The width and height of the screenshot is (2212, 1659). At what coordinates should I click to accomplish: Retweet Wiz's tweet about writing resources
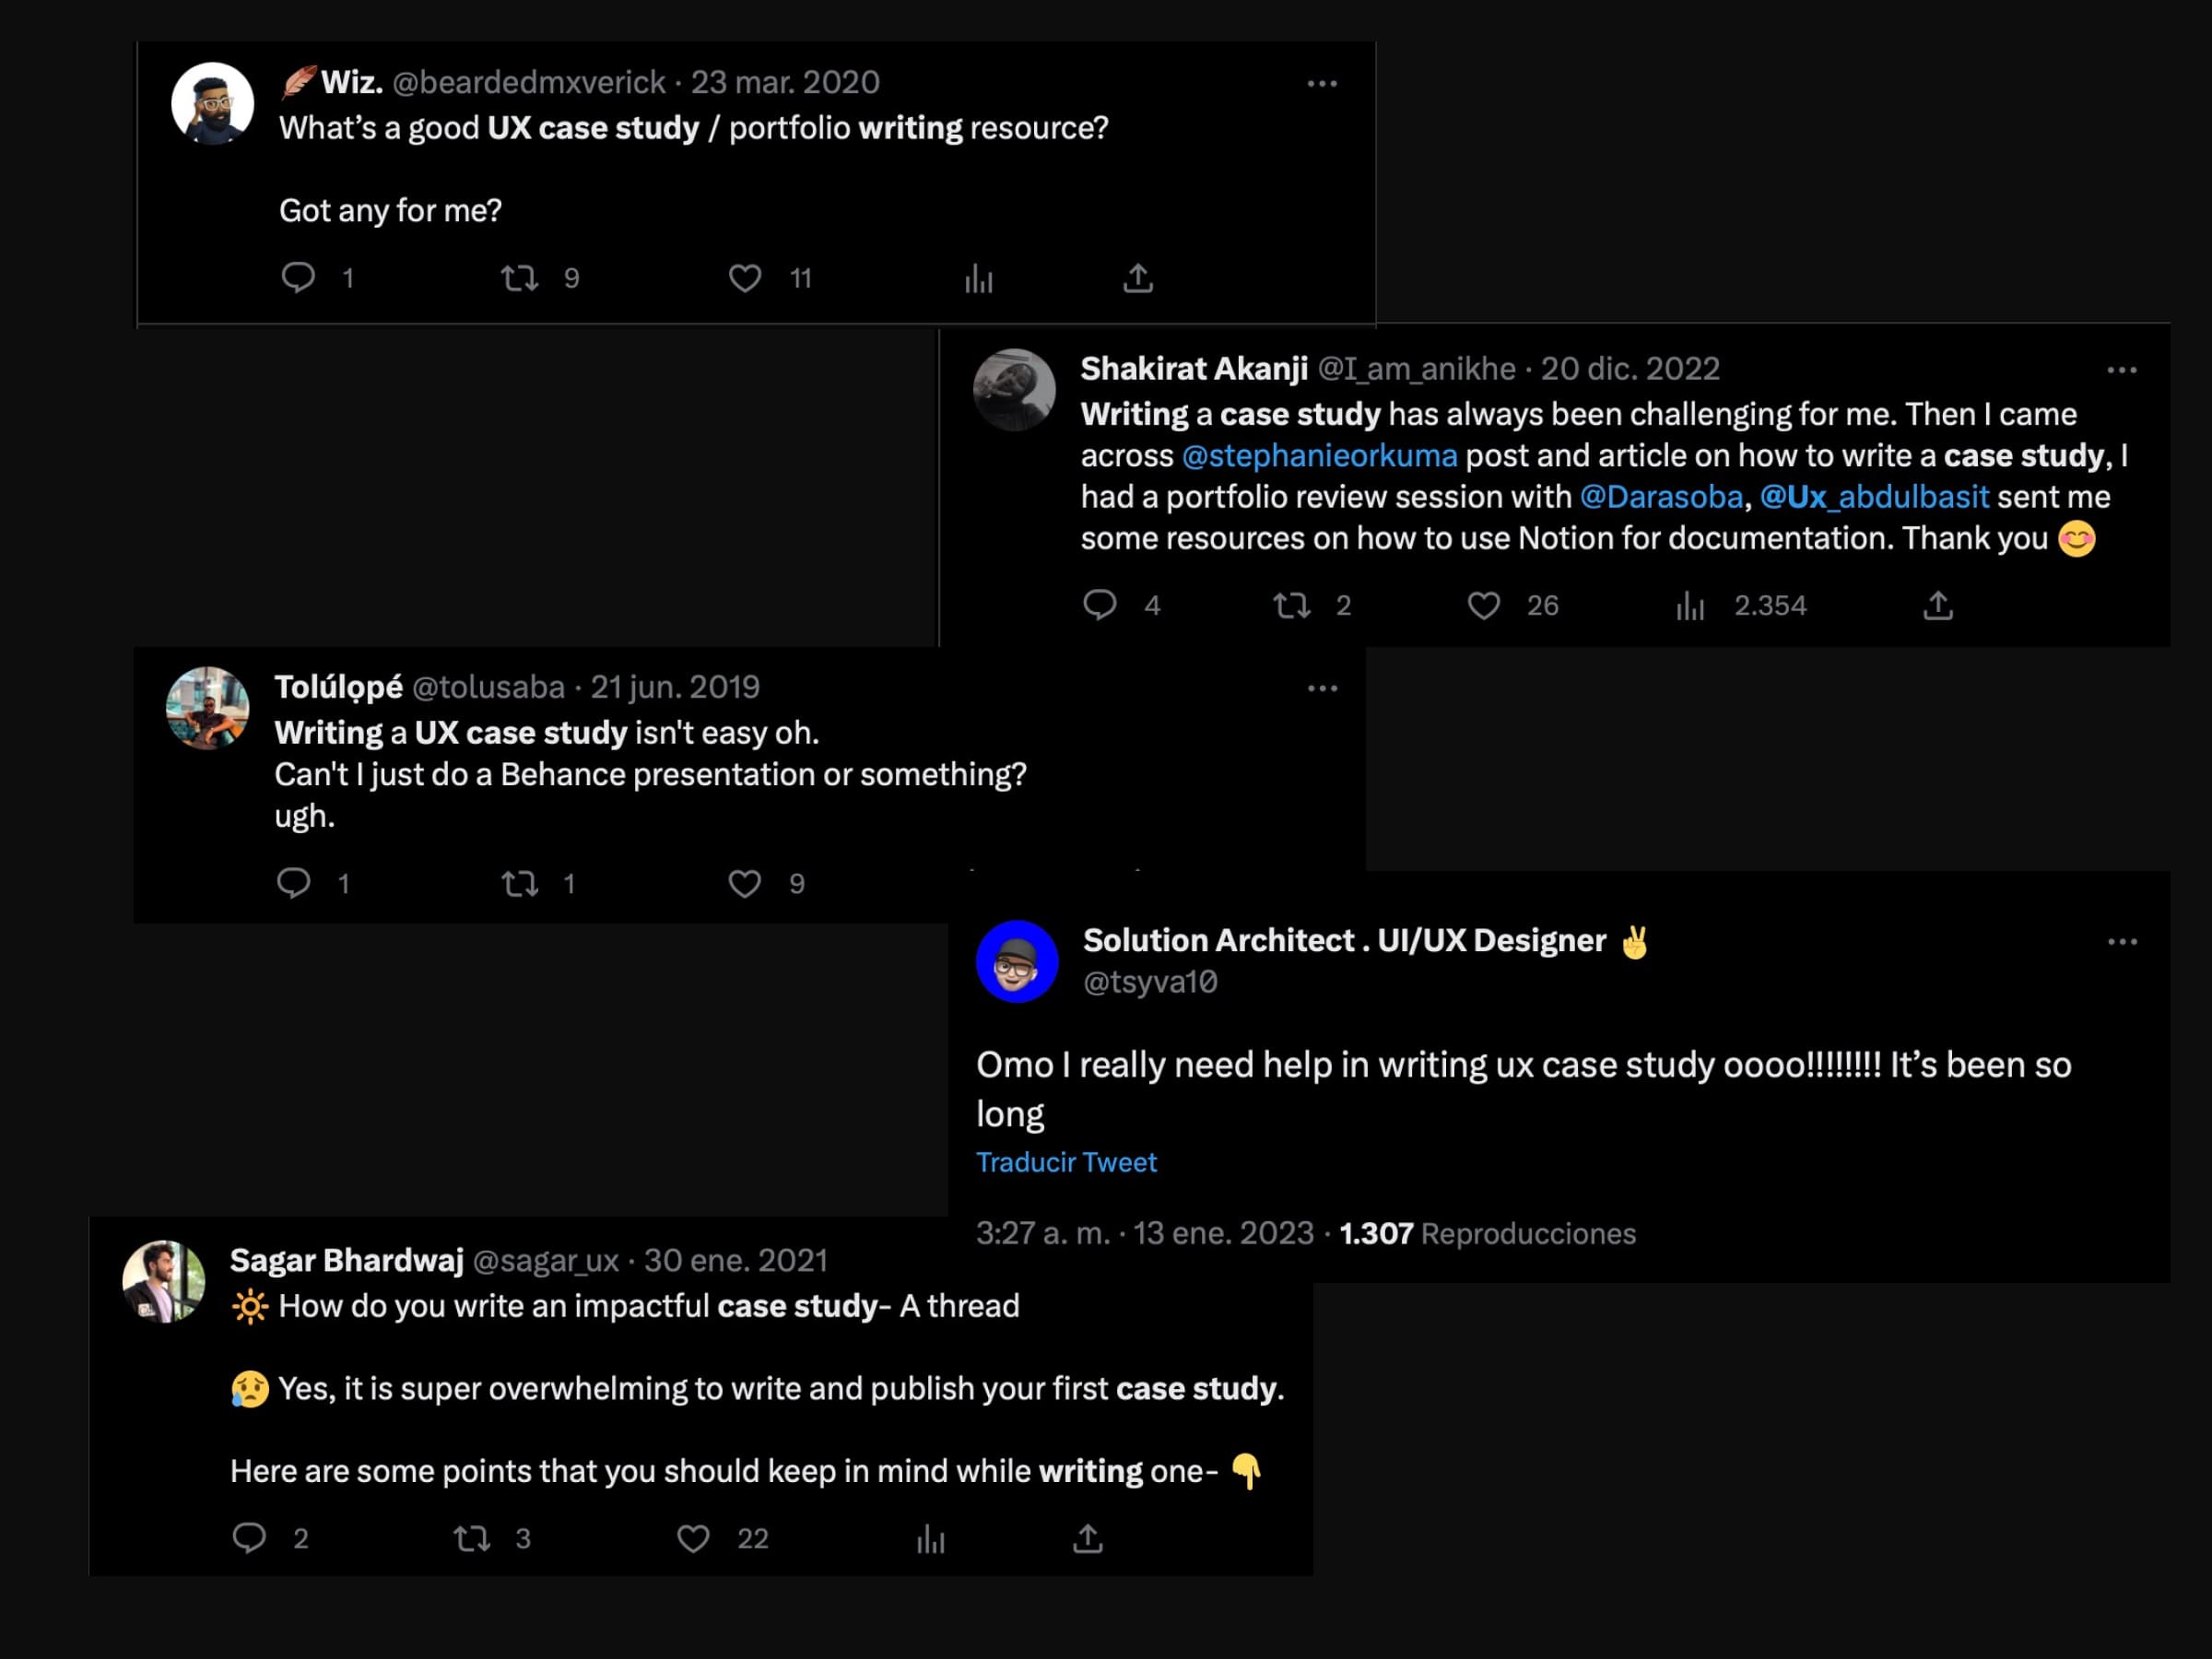(519, 277)
